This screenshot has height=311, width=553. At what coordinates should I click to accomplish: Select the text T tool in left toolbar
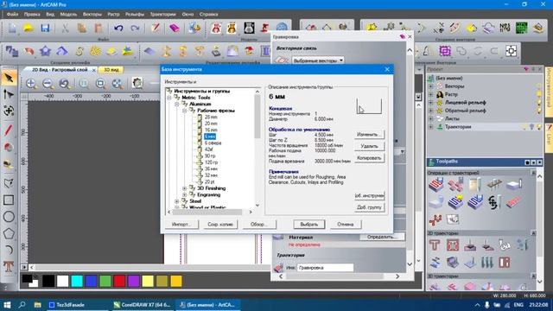(x=9, y=267)
